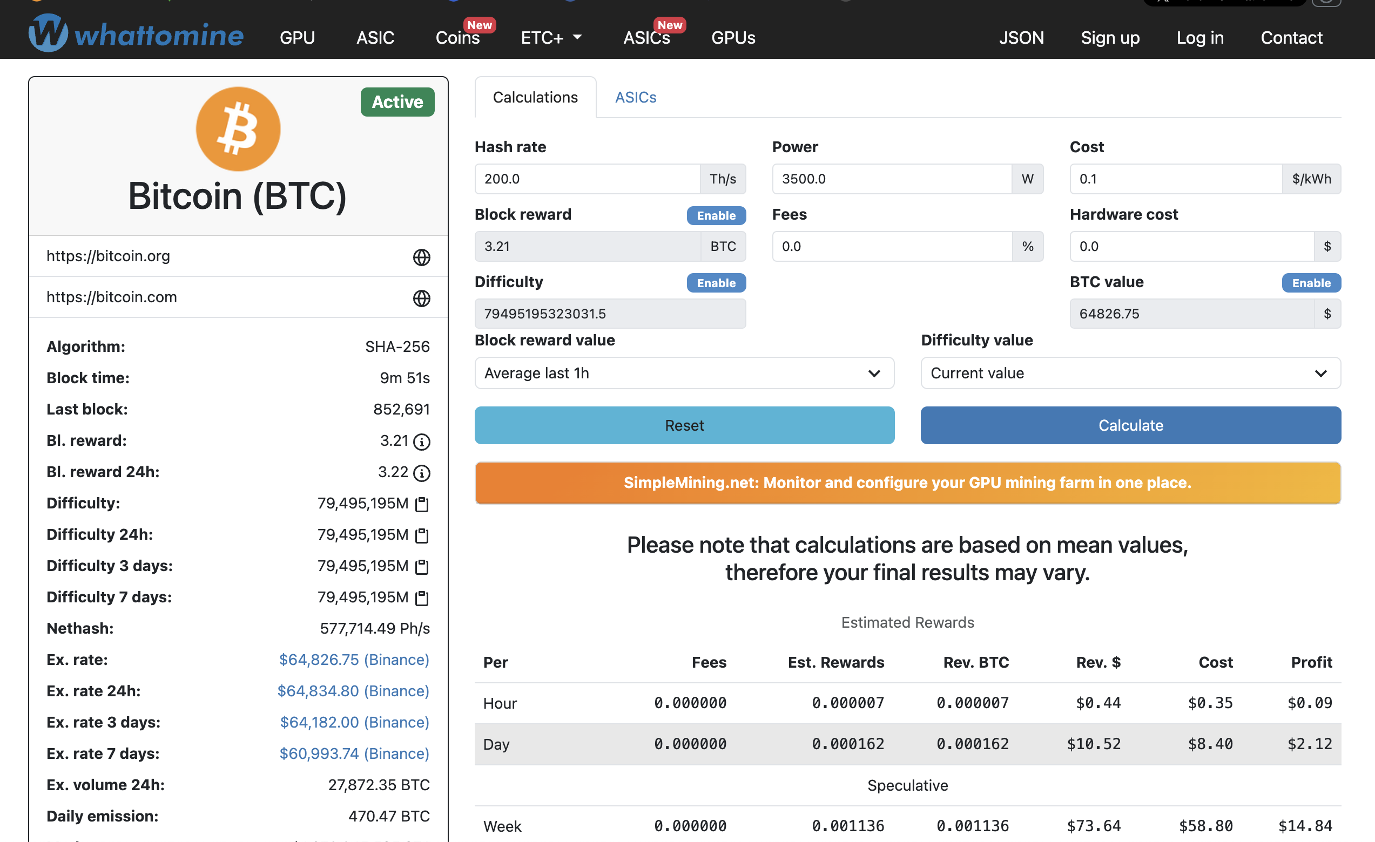
Task: Focus the Power input field
Action: pyautogui.click(x=892, y=179)
